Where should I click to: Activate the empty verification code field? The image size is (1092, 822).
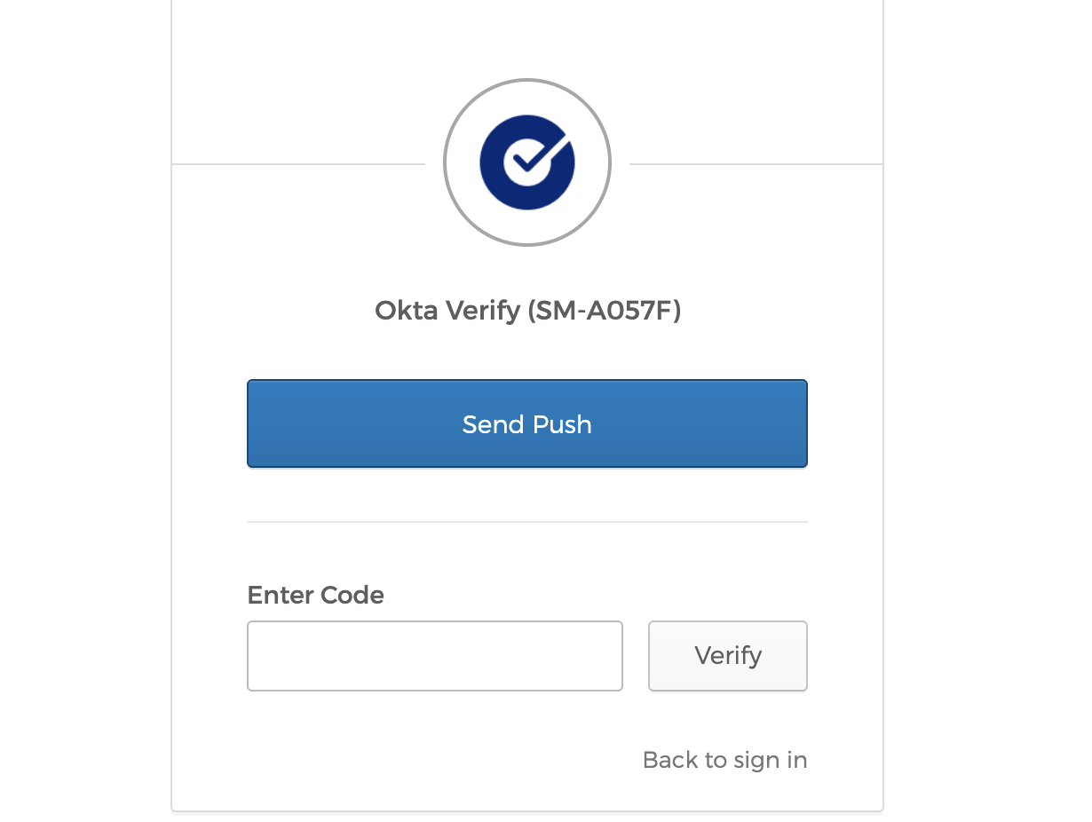(434, 656)
